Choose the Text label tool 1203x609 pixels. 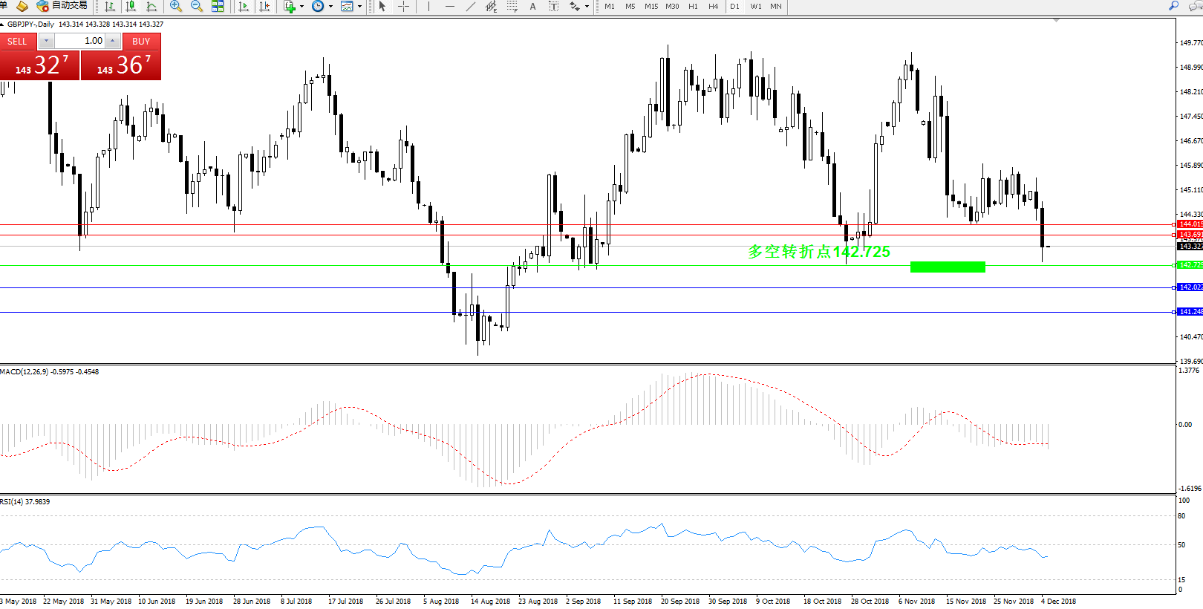(532, 6)
